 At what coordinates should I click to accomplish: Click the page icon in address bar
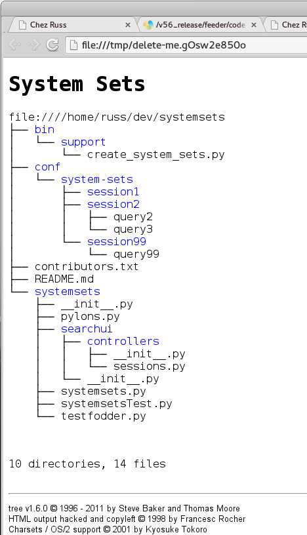click(73, 45)
